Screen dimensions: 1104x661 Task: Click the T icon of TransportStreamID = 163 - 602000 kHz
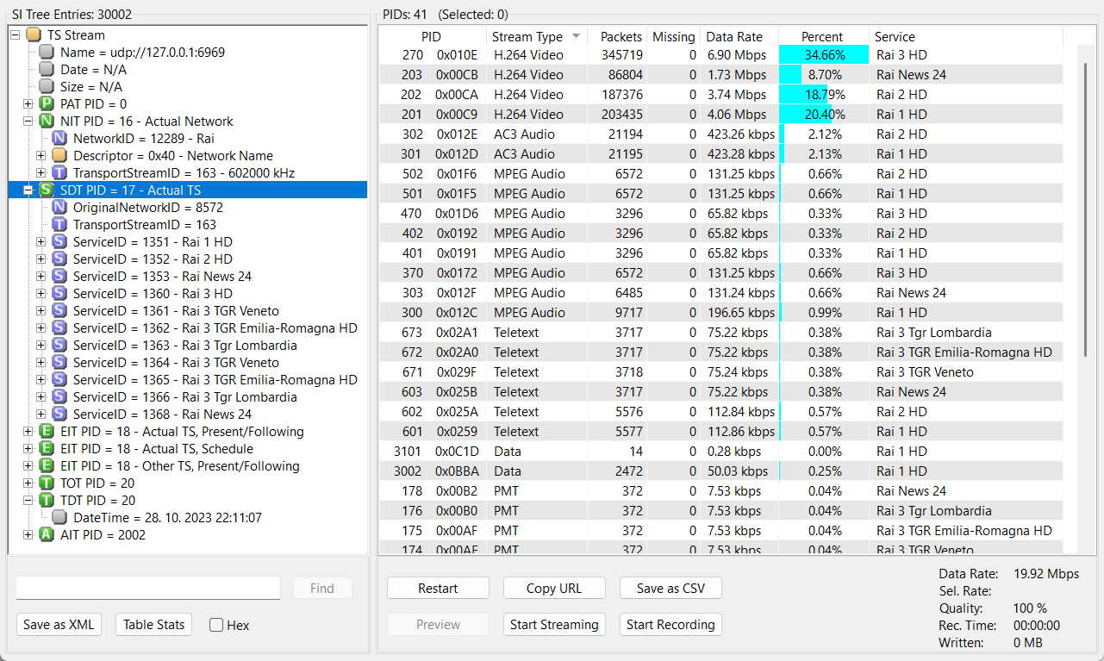59,173
